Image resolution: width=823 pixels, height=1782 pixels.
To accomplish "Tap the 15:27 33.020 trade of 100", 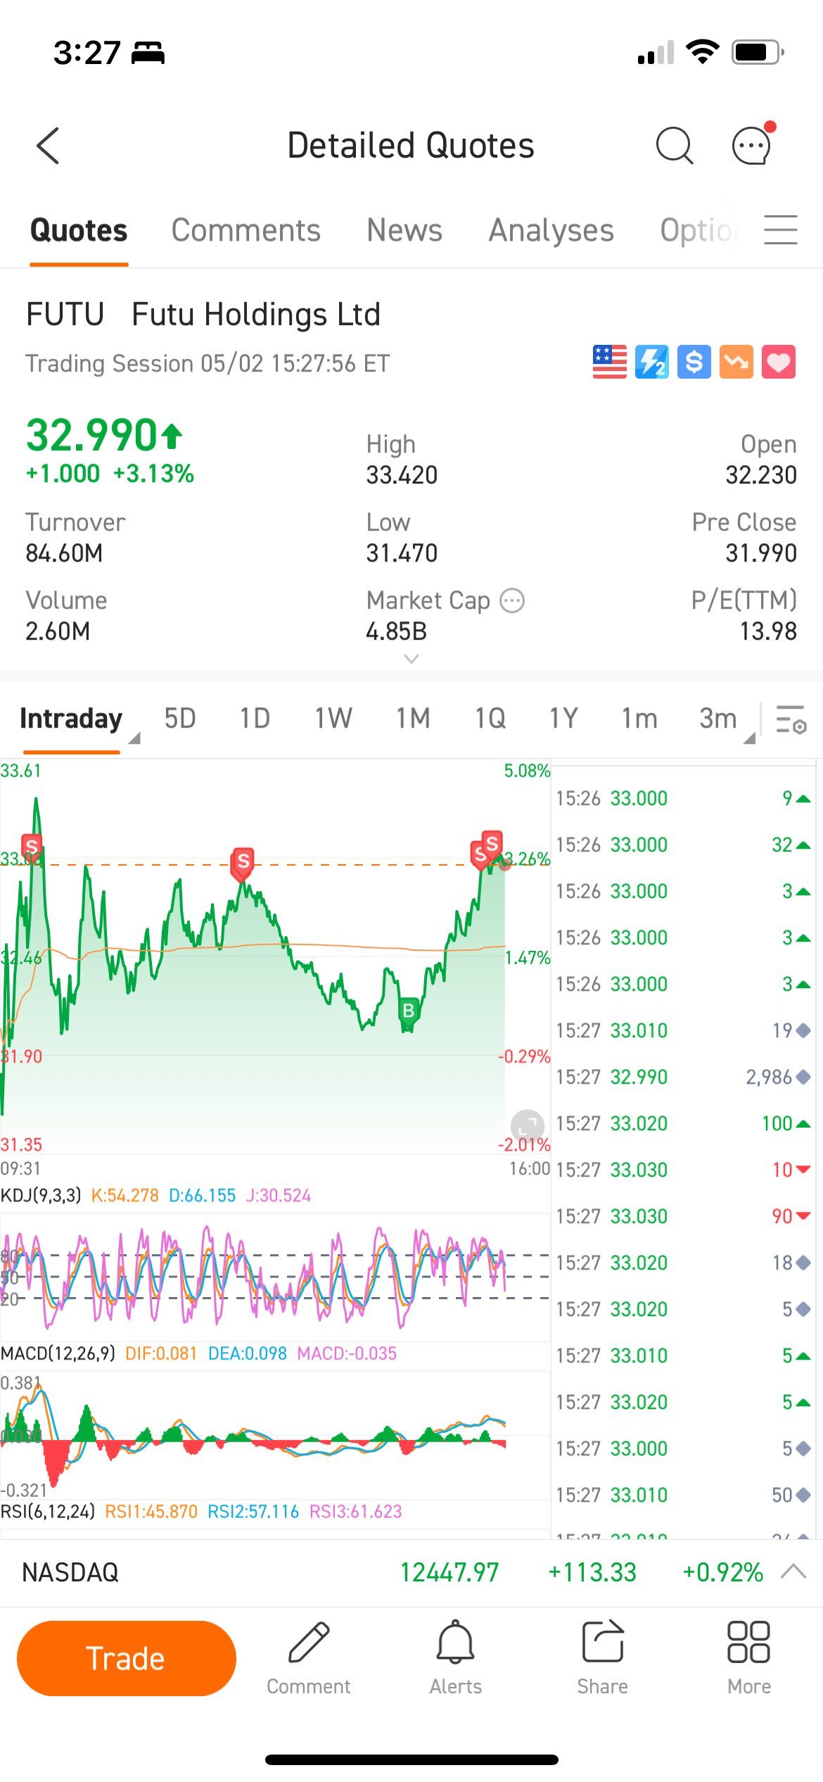I will click(684, 1123).
